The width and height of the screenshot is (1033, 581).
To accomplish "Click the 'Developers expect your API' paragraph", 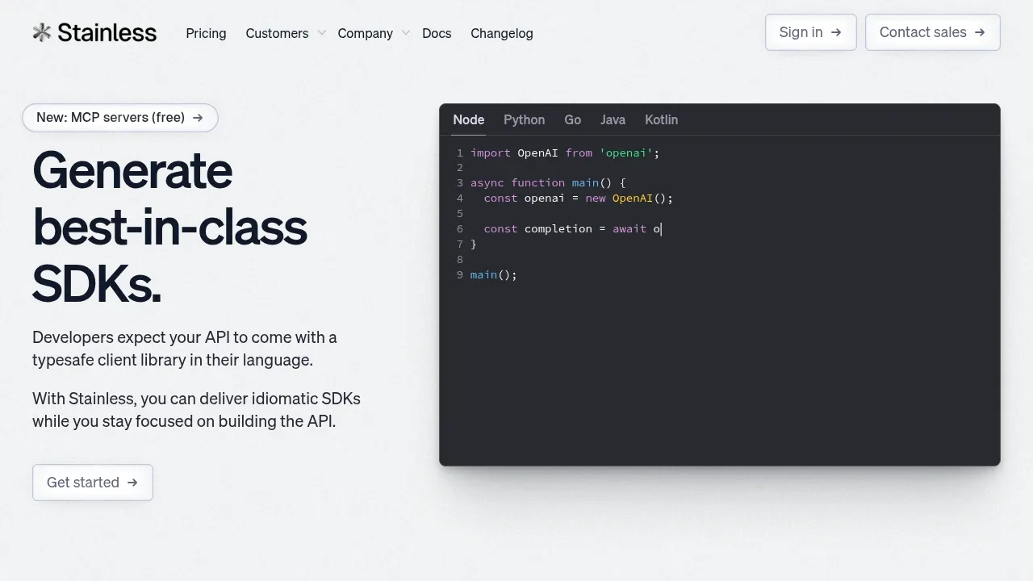I will click(185, 349).
